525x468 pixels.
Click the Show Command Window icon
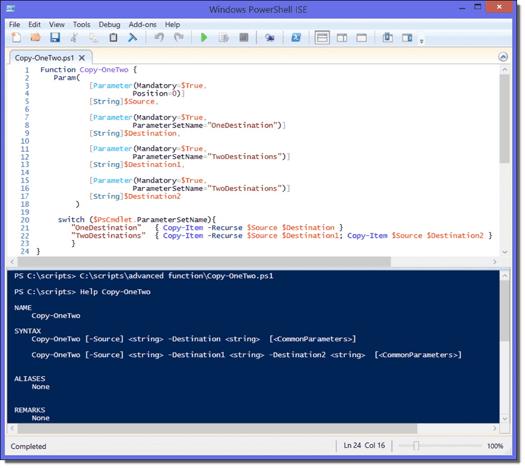[x=388, y=38]
